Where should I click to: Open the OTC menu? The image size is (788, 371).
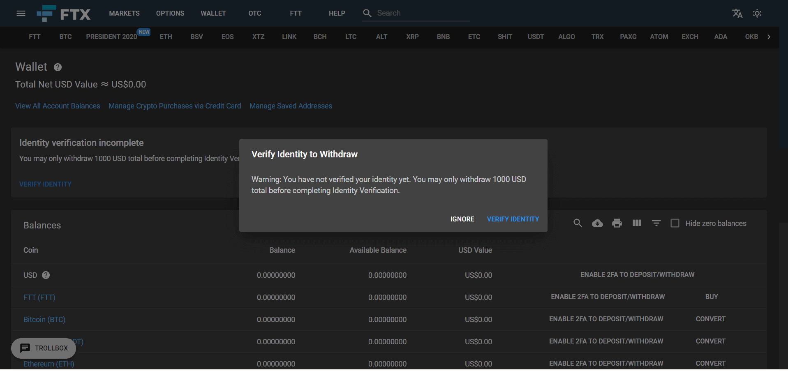click(x=255, y=13)
